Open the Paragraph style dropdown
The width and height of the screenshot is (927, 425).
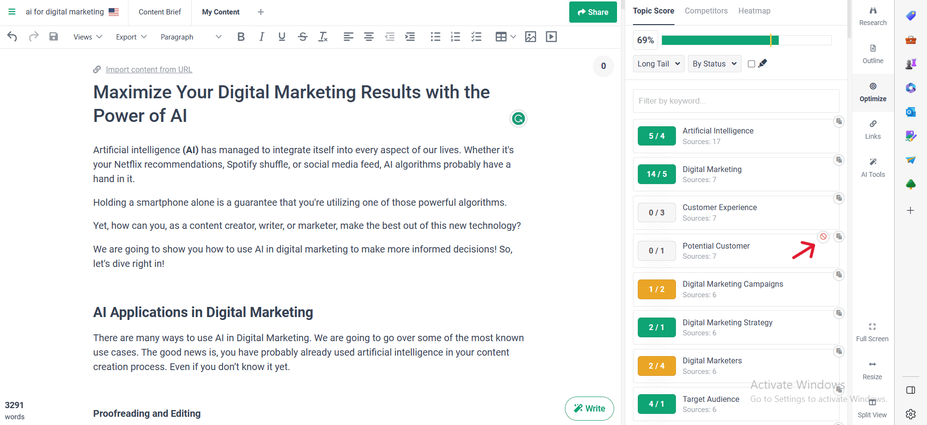pos(191,37)
